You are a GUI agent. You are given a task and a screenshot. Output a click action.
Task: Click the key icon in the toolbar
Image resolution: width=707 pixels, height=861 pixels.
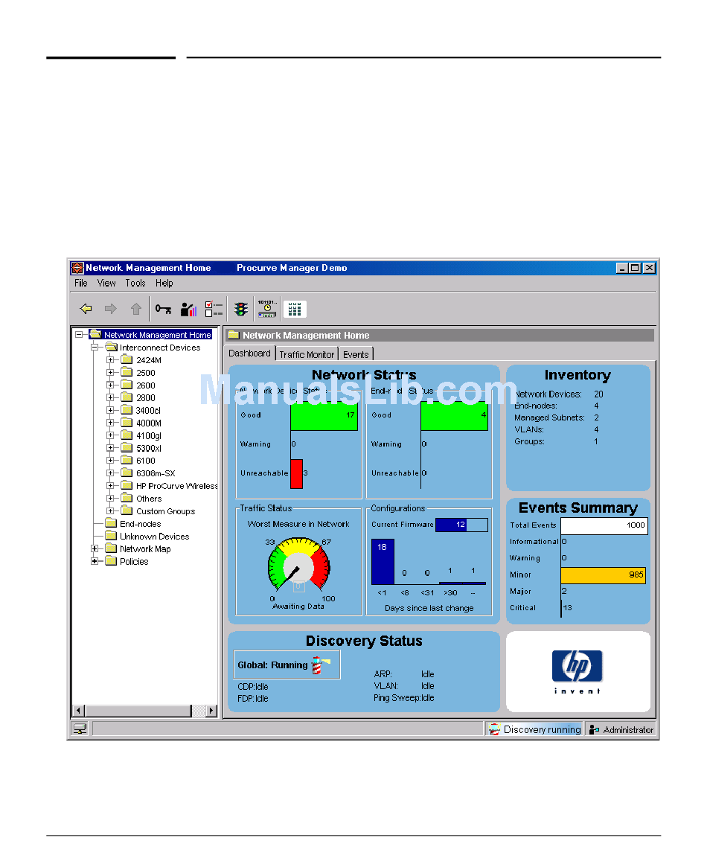[163, 309]
